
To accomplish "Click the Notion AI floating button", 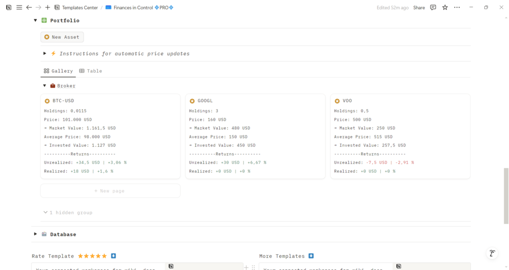I will (x=492, y=253).
